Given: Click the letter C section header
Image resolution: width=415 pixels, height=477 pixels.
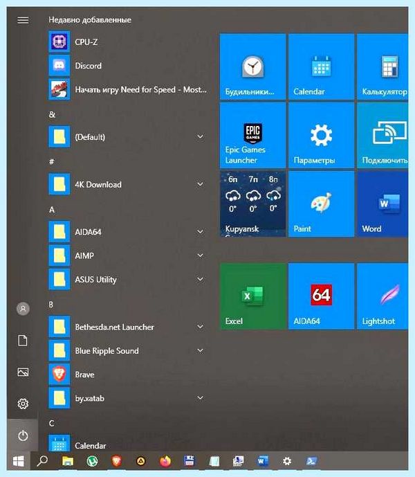Looking at the screenshot, I should point(51,423).
